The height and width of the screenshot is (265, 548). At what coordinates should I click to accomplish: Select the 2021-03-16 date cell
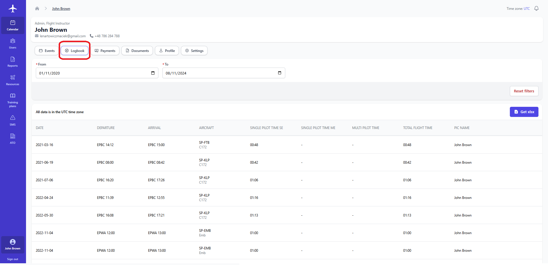point(45,145)
